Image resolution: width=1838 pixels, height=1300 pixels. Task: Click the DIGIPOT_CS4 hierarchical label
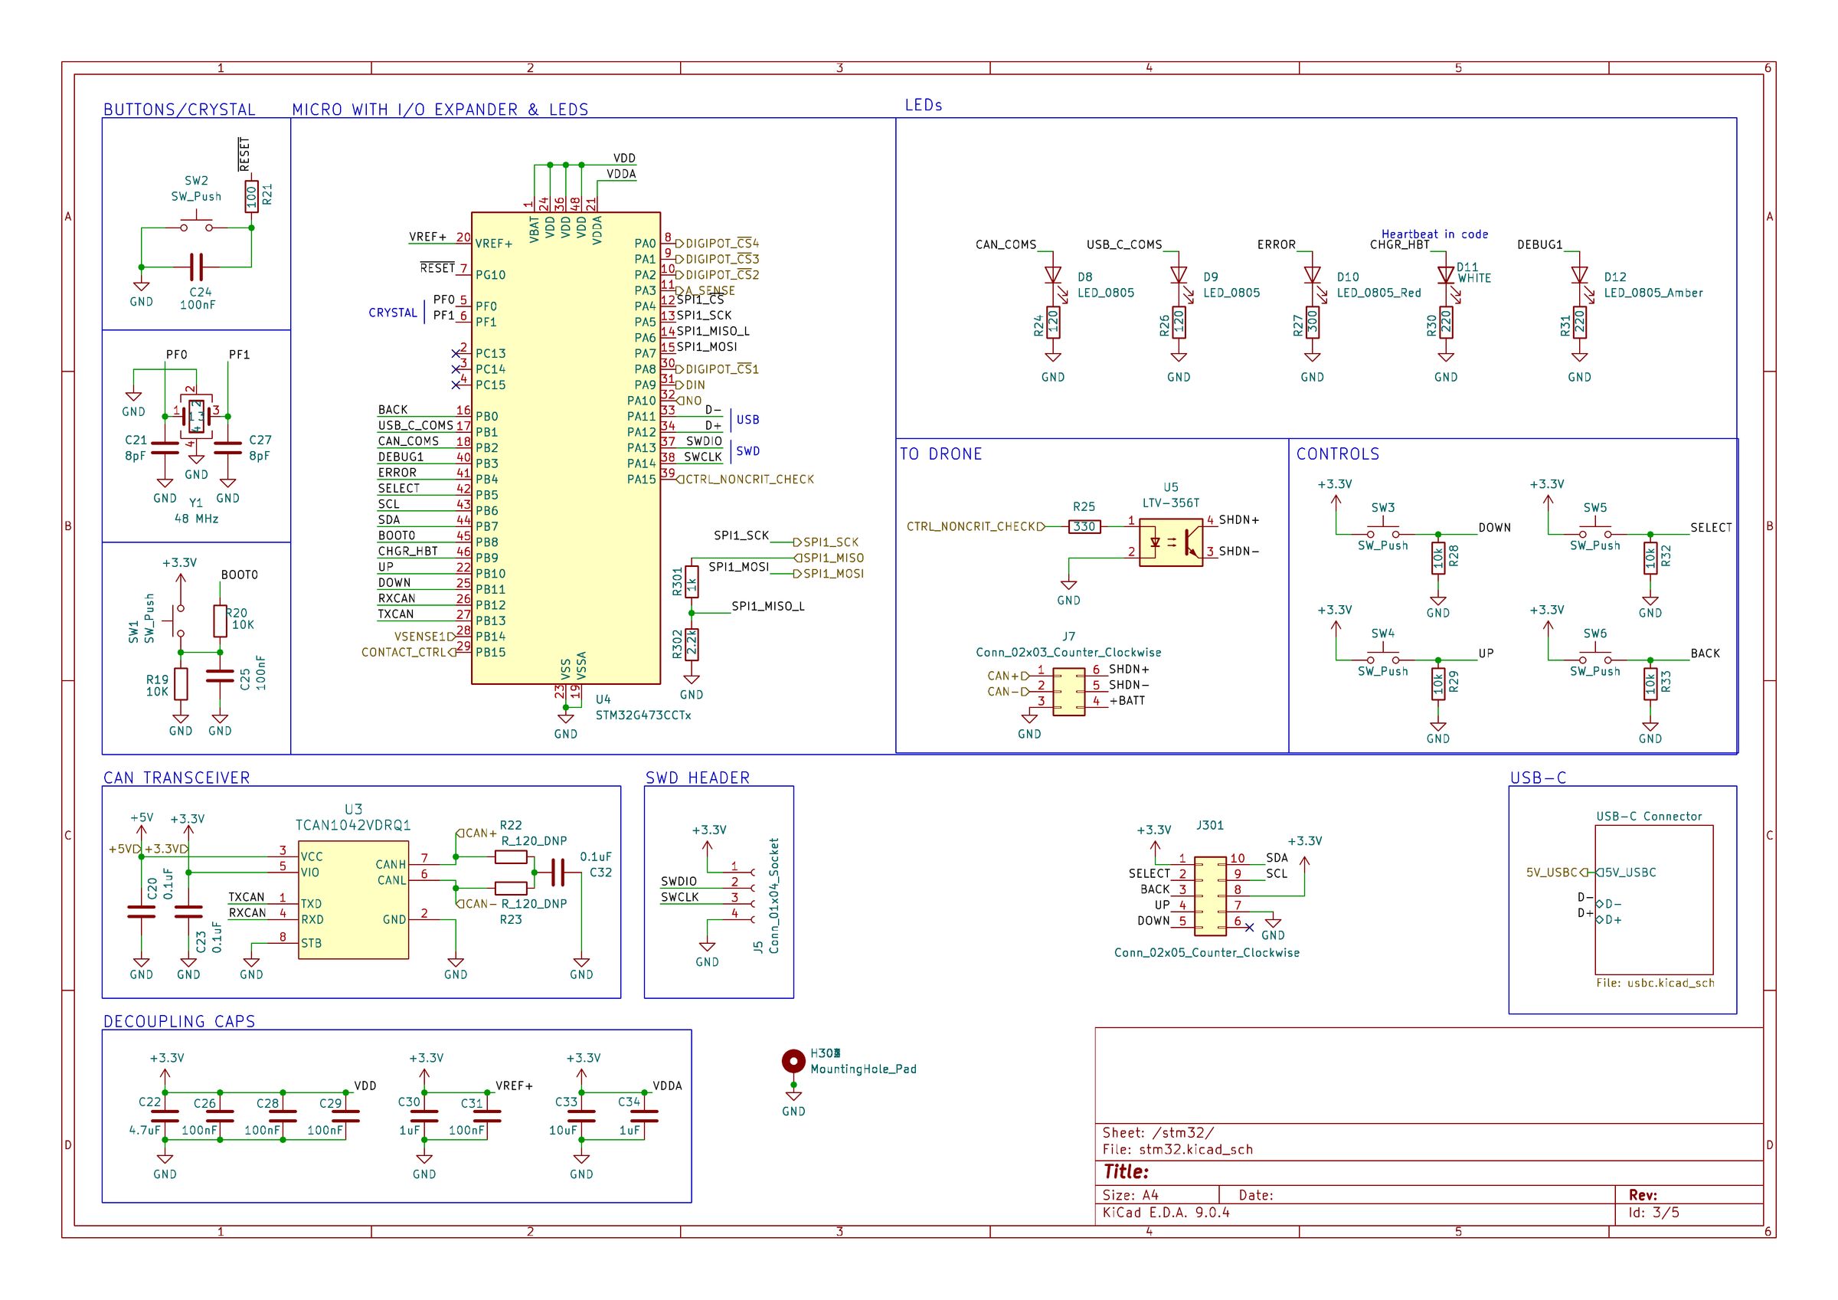[718, 243]
